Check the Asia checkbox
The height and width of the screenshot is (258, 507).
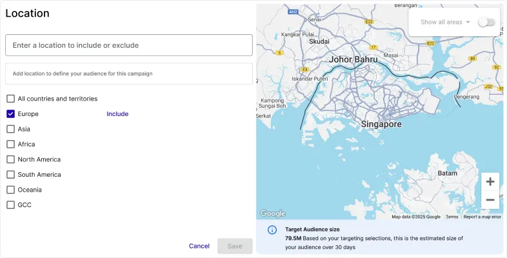11,129
